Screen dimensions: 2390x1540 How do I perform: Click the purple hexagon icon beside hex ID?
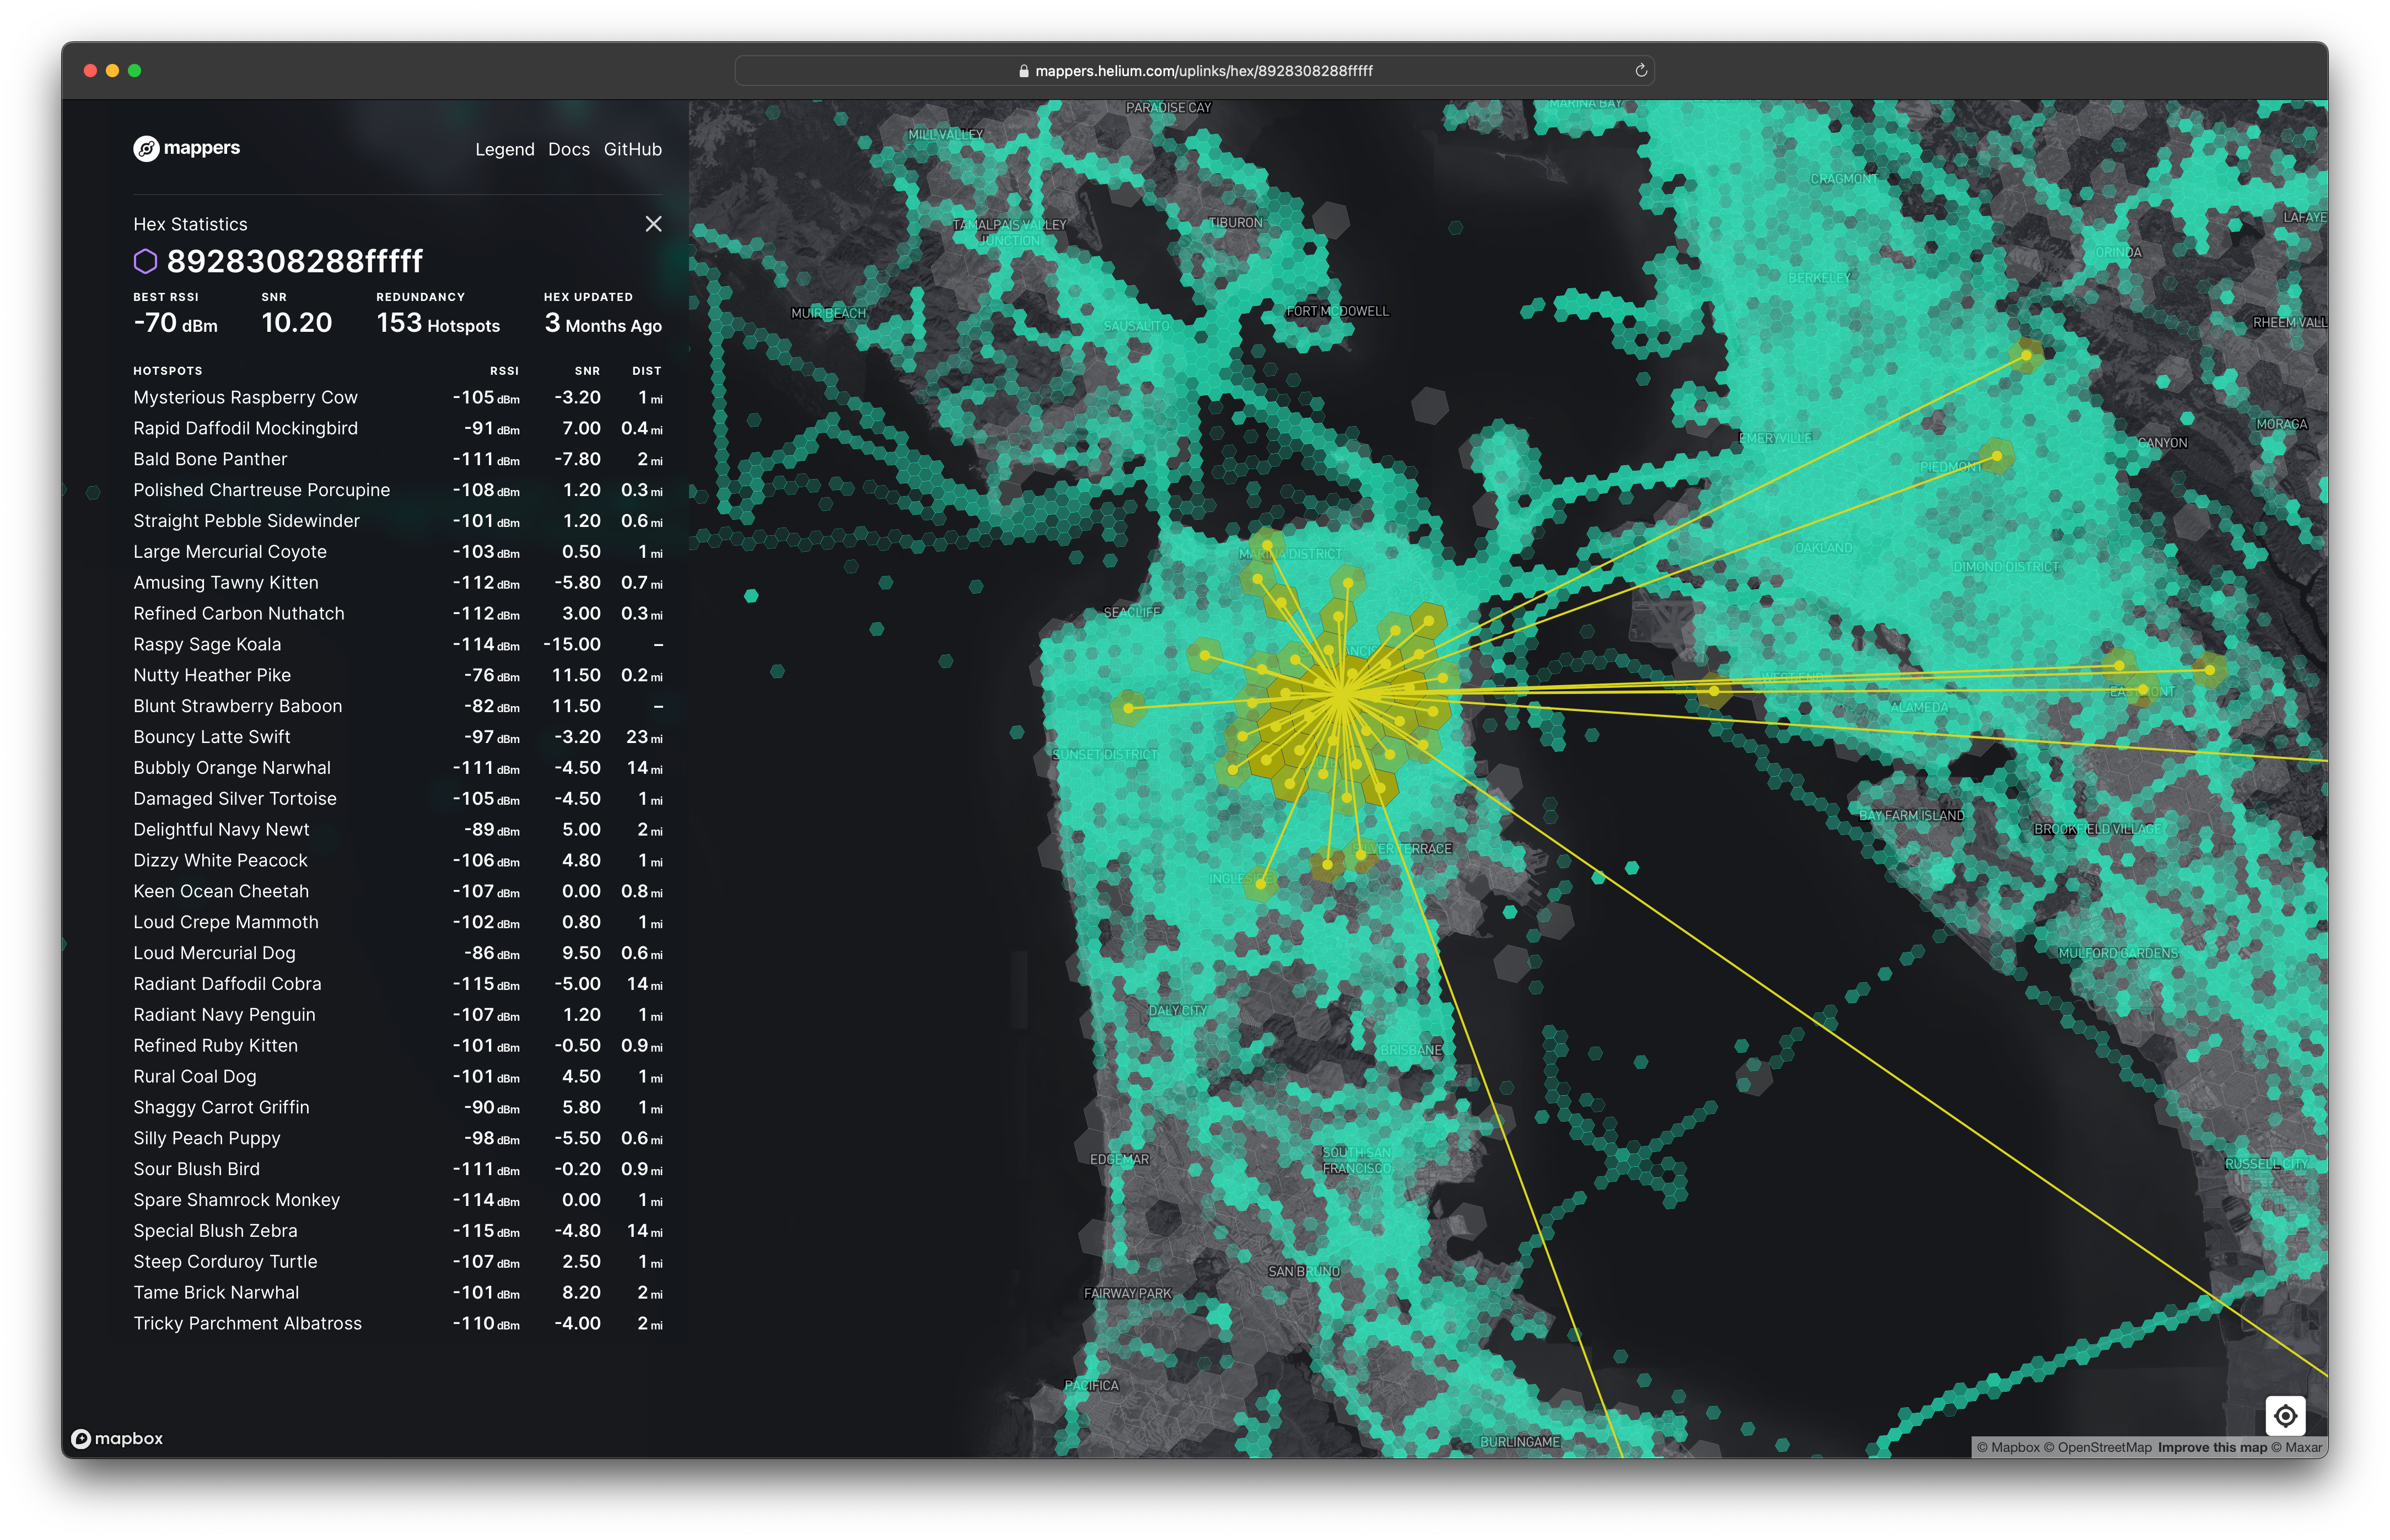pos(146,261)
